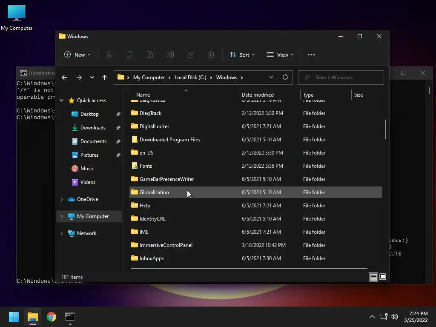Unpin Desktop via its pin icon
The width and height of the screenshot is (436, 327).
click(118, 114)
